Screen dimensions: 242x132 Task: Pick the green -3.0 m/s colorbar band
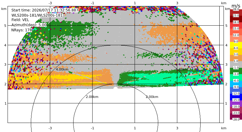point(236,71)
